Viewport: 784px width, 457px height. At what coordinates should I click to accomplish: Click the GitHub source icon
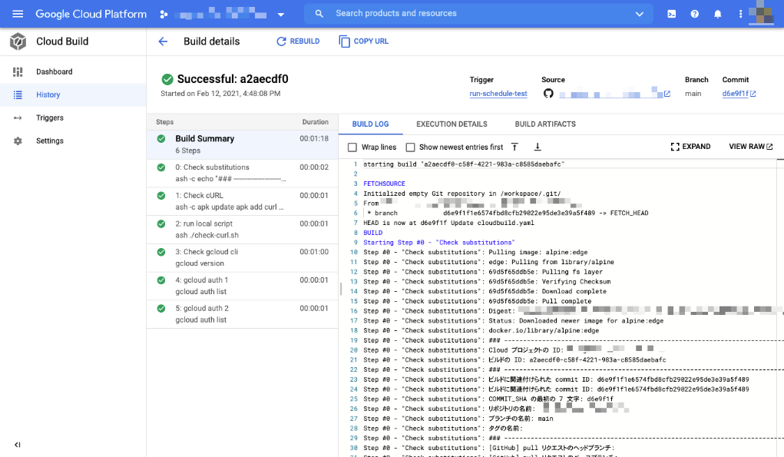pyautogui.click(x=548, y=94)
